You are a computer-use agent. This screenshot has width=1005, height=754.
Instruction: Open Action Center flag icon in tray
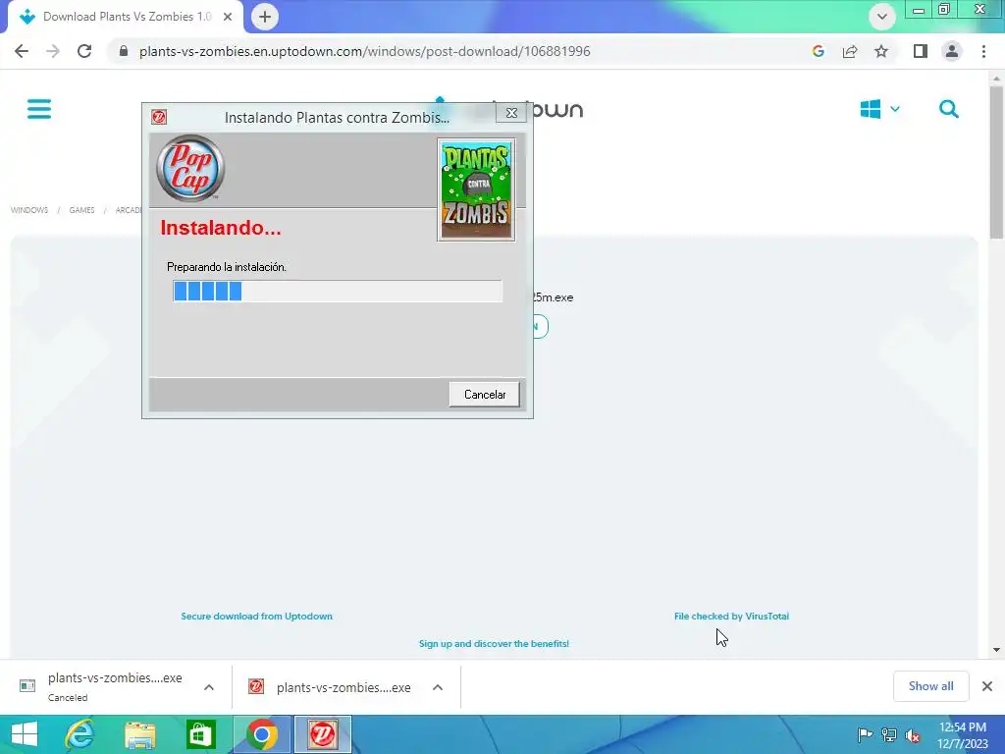[x=866, y=734]
